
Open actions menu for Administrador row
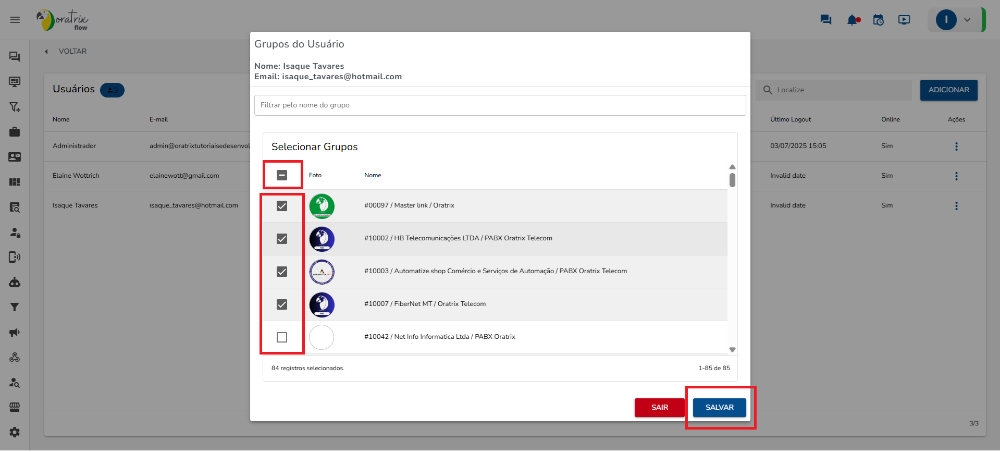[956, 146]
